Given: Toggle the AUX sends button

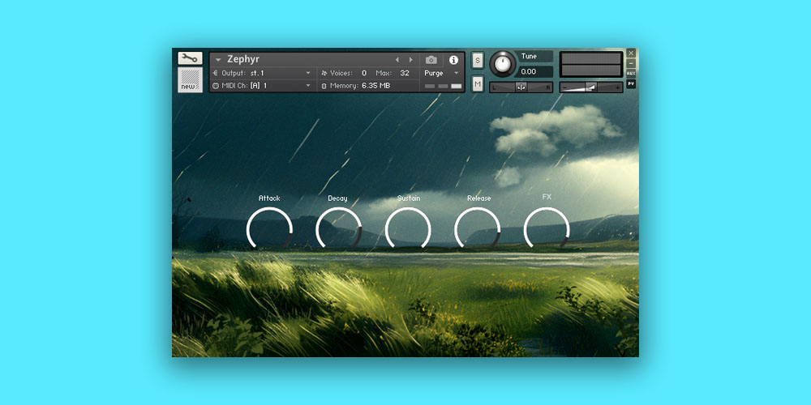Looking at the screenshot, I should 631,73.
